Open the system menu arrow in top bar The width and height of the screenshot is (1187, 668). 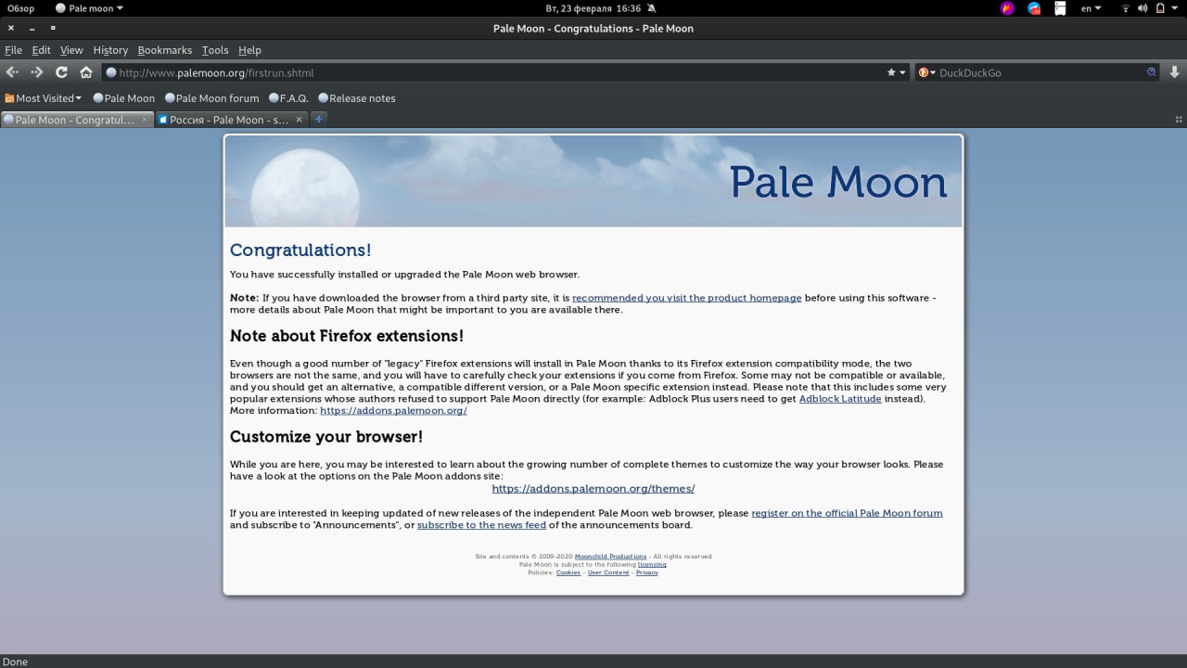tap(1176, 8)
